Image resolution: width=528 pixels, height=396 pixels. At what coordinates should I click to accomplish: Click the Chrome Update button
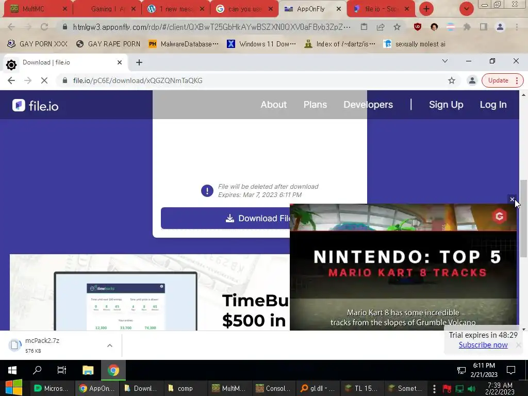pos(502,80)
